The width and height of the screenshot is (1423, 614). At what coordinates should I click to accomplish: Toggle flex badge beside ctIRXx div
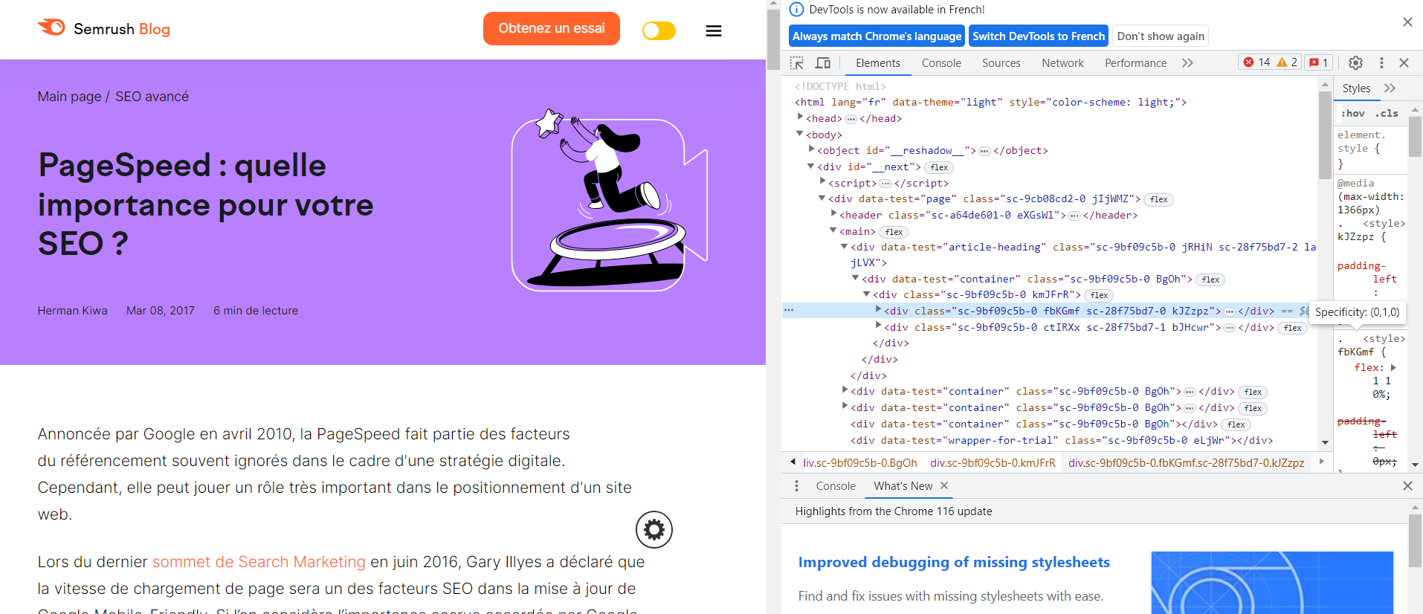(x=1293, y=328)
